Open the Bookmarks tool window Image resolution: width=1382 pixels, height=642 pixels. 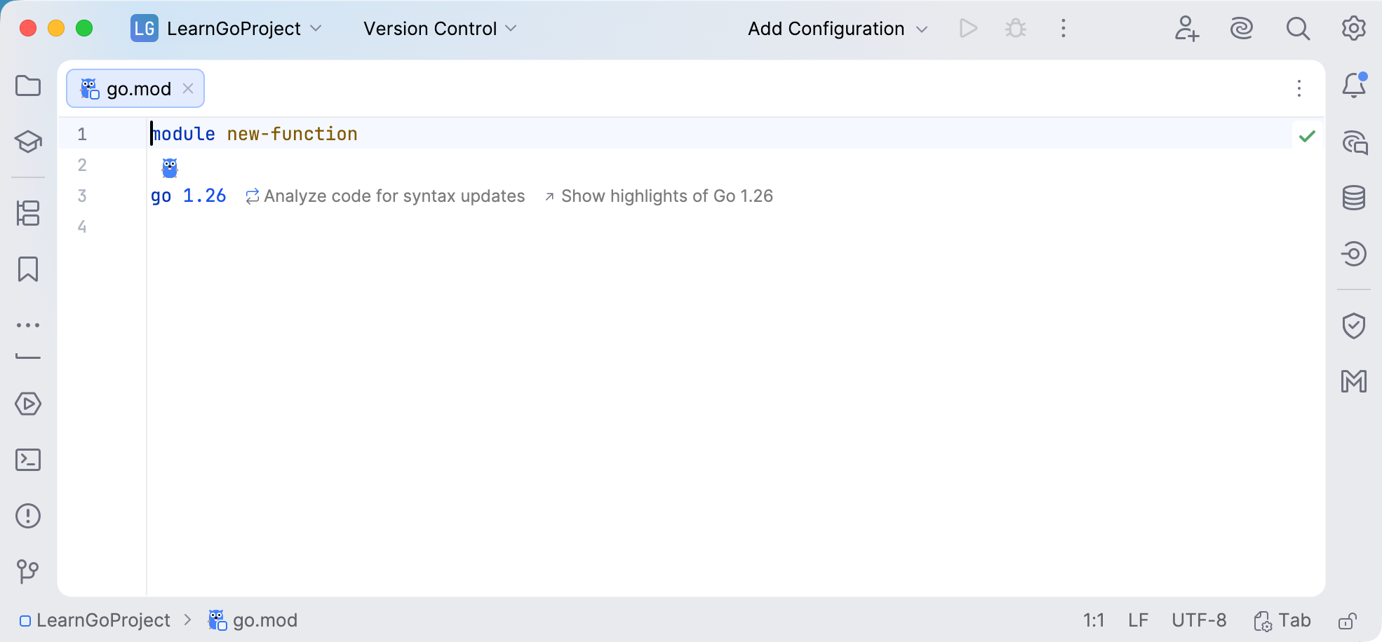click(x=28, y=269)
